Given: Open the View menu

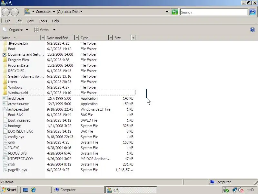Looking at the screenshot, I should pyautogui.click(x=30, y=21).
